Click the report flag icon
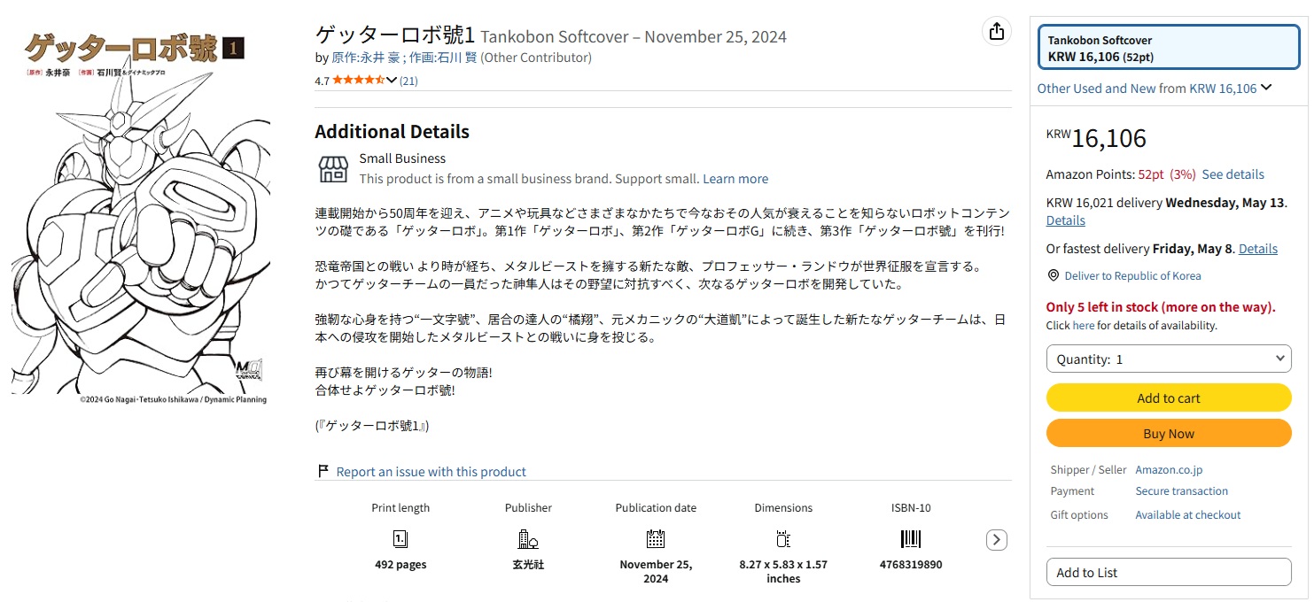This screenshot has height=602, width=1314. point(323,471)
